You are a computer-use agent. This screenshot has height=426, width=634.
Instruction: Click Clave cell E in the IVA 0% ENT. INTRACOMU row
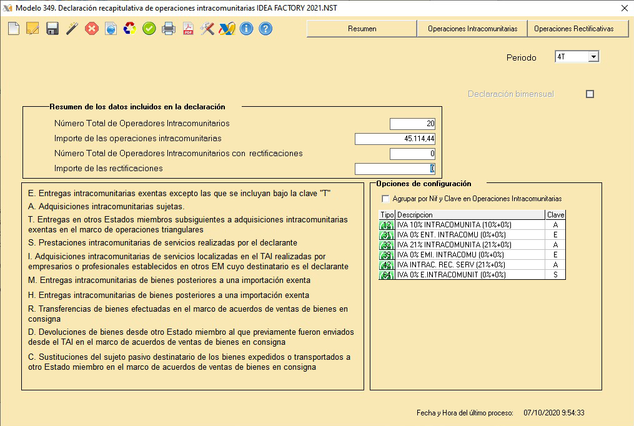coord(555,235)
